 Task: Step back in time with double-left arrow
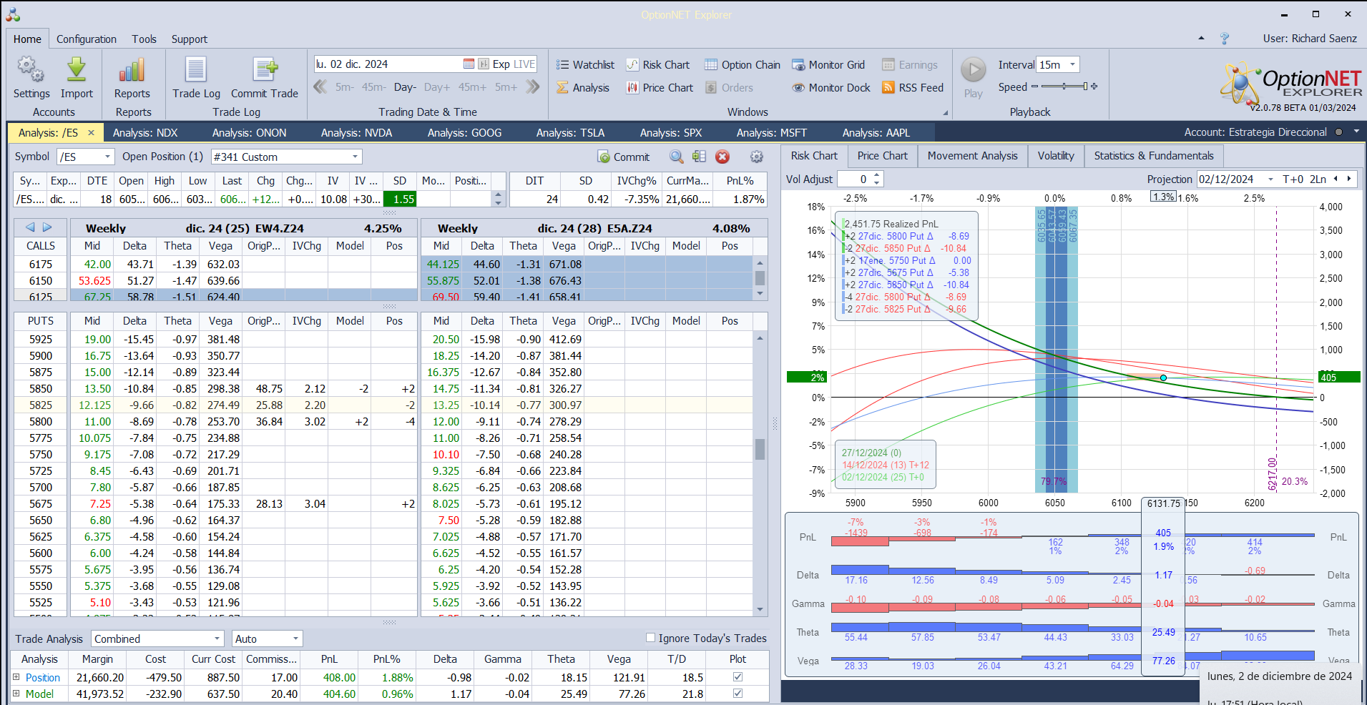pyautogui.click(x=320, y=87)
